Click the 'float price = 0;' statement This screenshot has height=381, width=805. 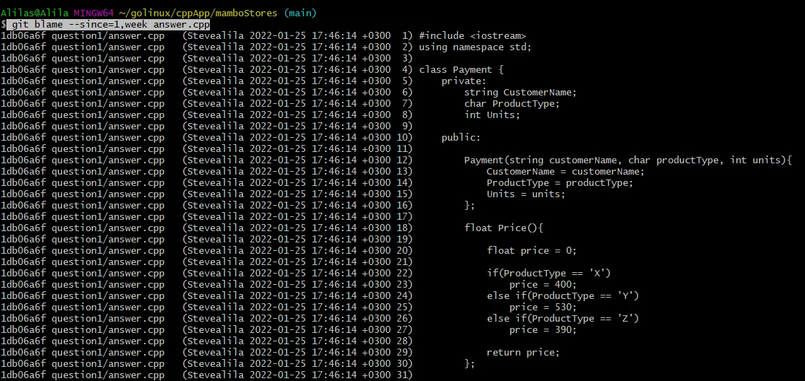pyautogui.click(x=531, y=251)
